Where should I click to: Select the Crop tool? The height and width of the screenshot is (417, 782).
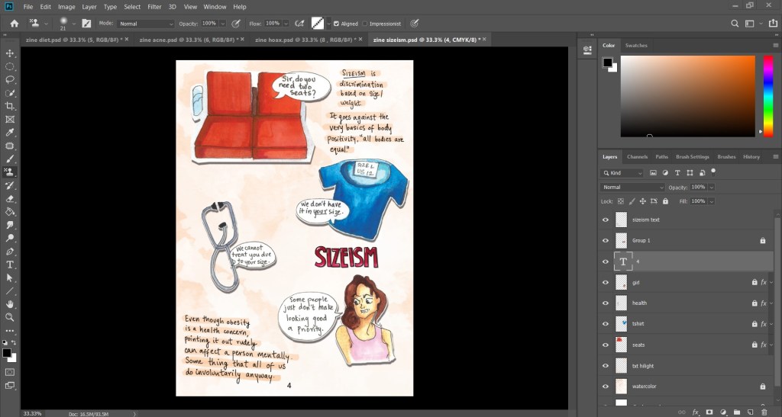pos(10,106)
